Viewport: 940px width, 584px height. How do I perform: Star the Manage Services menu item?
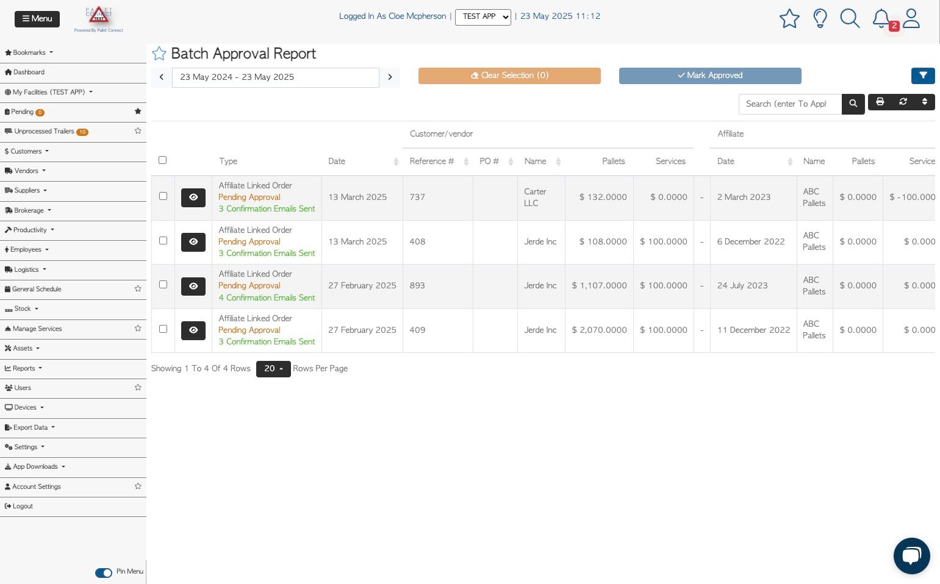pyautogui.click(x=138, y=329)
